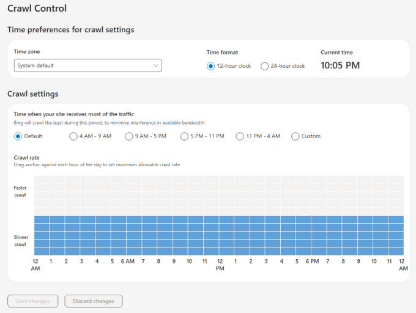The height and width of the screenshot is (313, 416).
Task: Click a middle blue cell in 3 PM column
Action: click(x=272, y=235)
